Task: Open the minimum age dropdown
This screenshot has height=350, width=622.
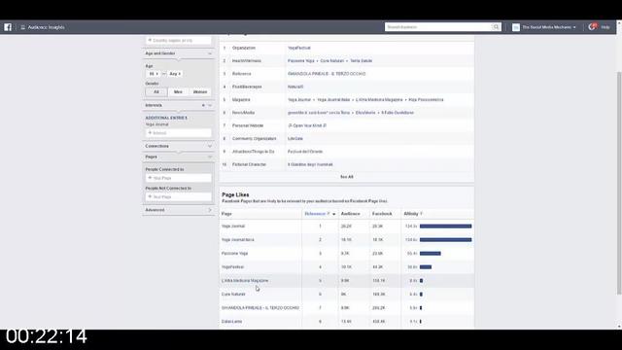Action: click(154, 74)
